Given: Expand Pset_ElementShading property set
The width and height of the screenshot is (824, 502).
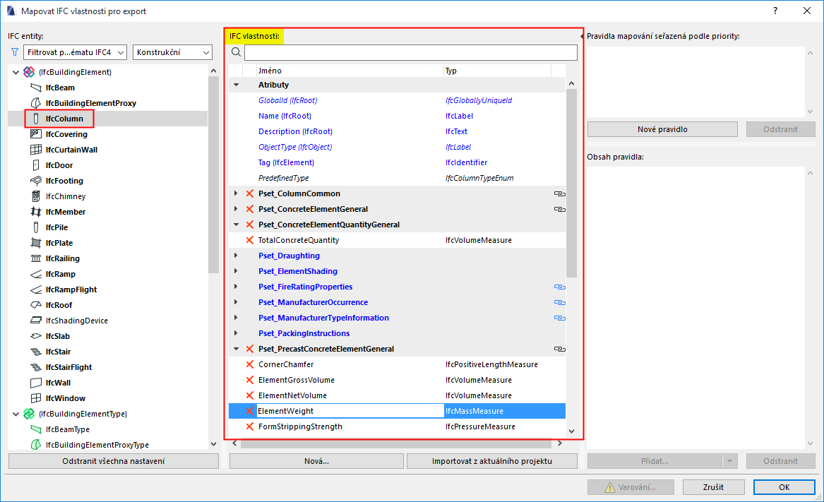Looking at the screenshot, I should 236,271.
